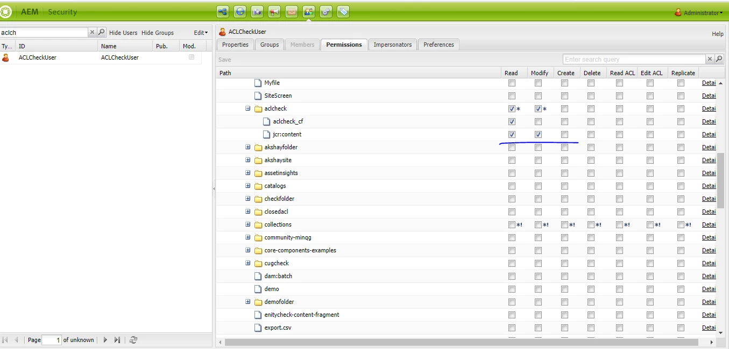
Task: Click Hide Groups button
Action: 158,33
